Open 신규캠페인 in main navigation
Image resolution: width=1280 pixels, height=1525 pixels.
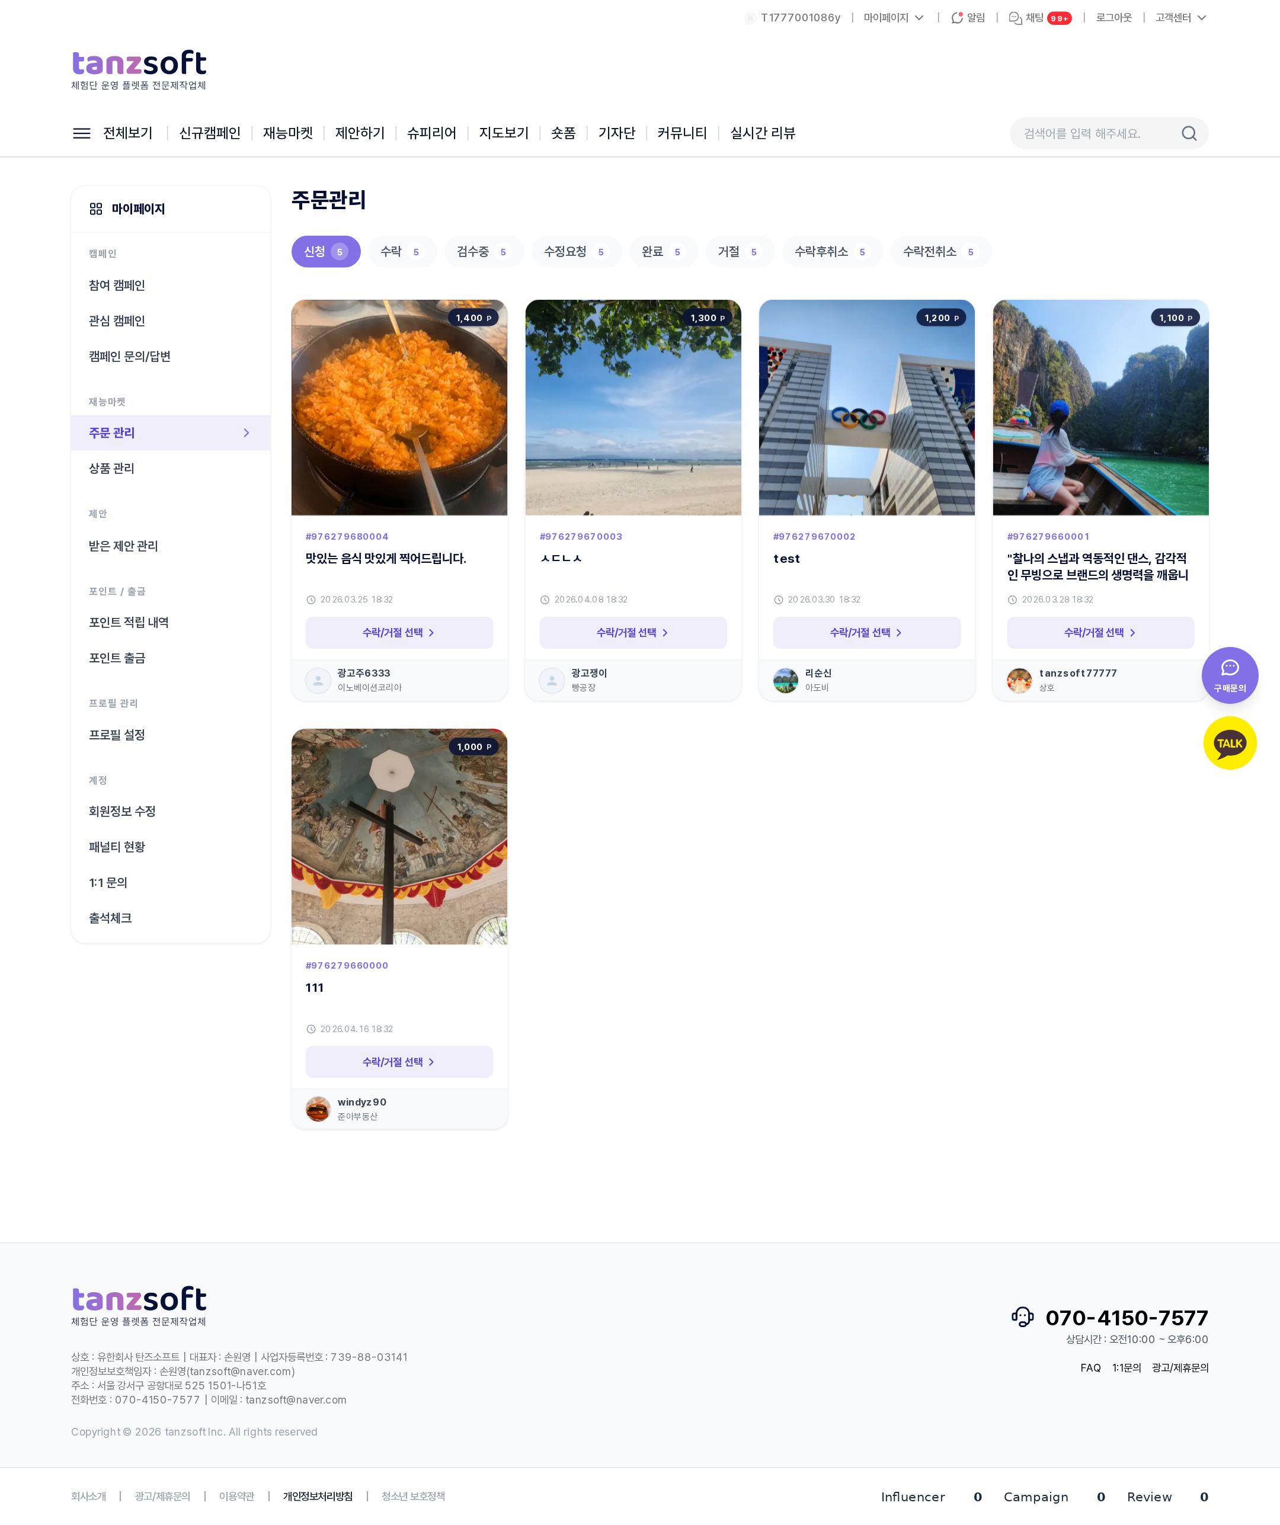tap(209, 133)
